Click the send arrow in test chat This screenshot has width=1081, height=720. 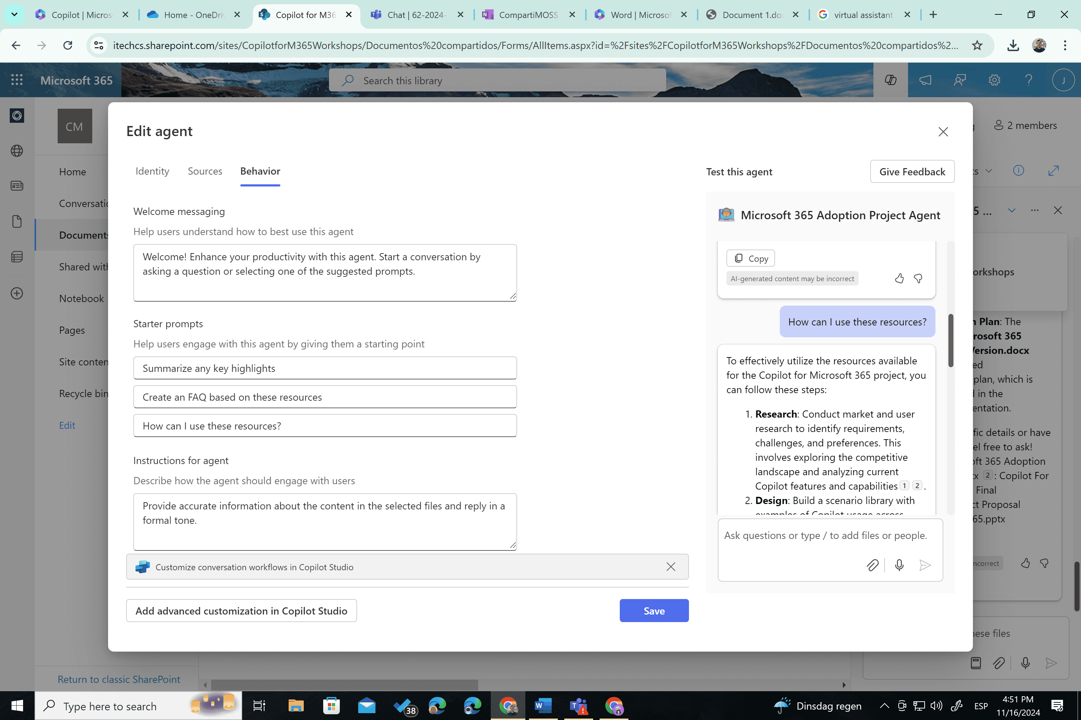(925, 565)
